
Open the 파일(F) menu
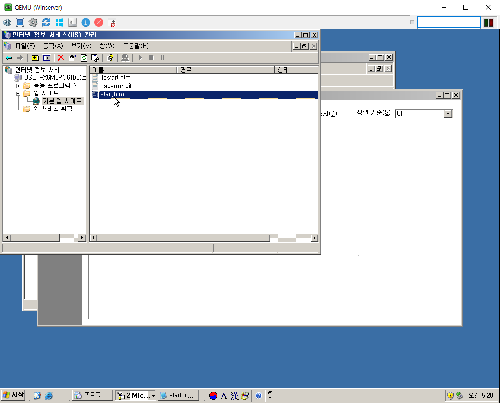coord(25,46)
